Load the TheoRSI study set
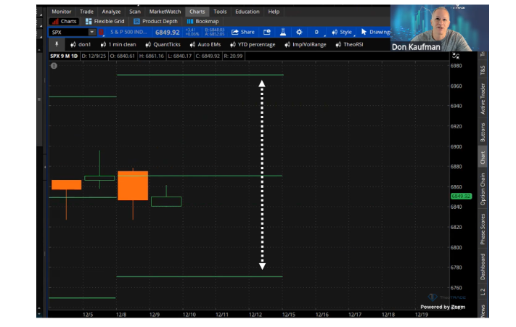 (x=349, y=44)
